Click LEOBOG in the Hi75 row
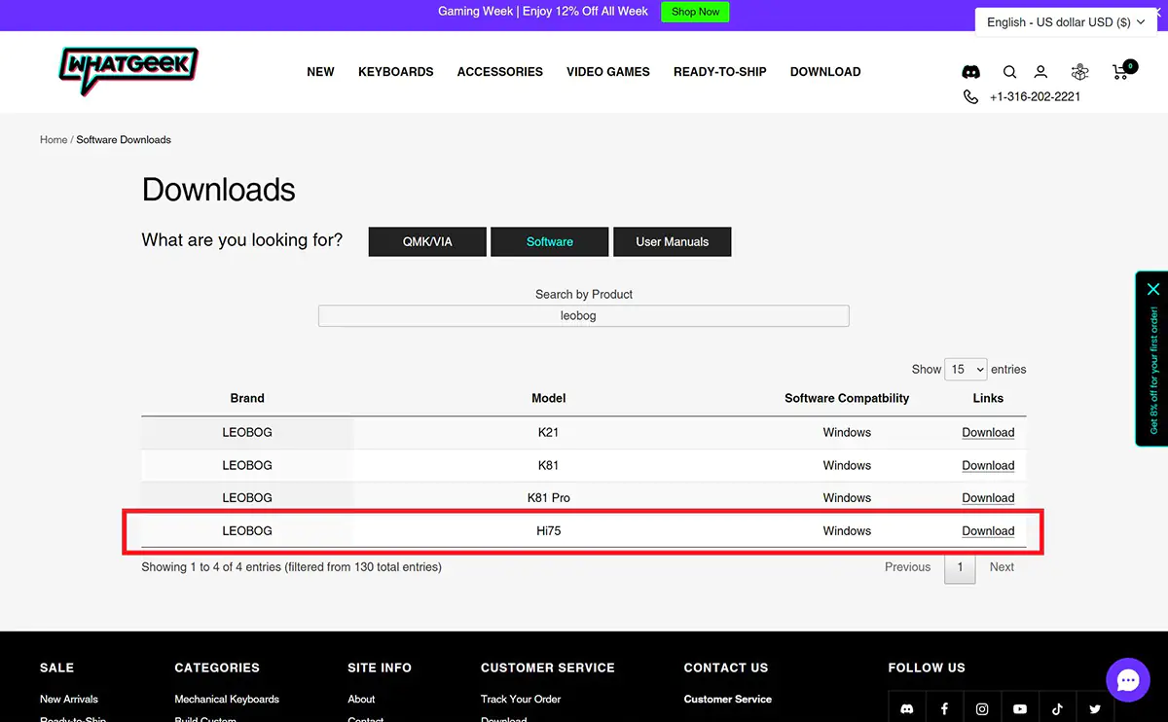 pyautogui.click(x=247, y=531)
